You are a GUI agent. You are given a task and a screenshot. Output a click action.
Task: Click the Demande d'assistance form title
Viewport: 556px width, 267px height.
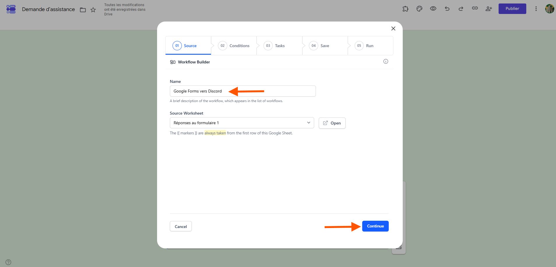pyautogui.click(x=48, y=9)
